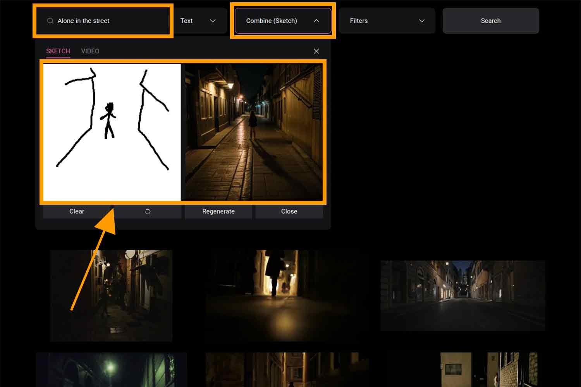Select the undo arrow below the sketch canvas
Viewport: 581px width, 387px height.
tap(147, 211)
